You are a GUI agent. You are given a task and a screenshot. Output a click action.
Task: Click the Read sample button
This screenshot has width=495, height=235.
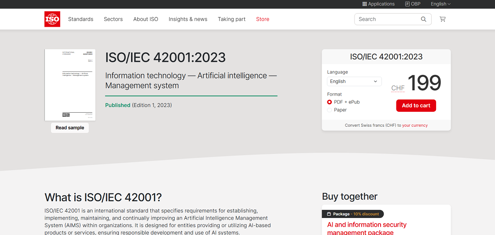(70, 128)
